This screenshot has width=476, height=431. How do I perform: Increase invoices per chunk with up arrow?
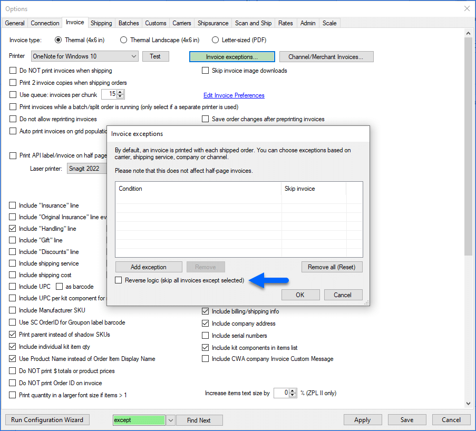pos(121,92)
